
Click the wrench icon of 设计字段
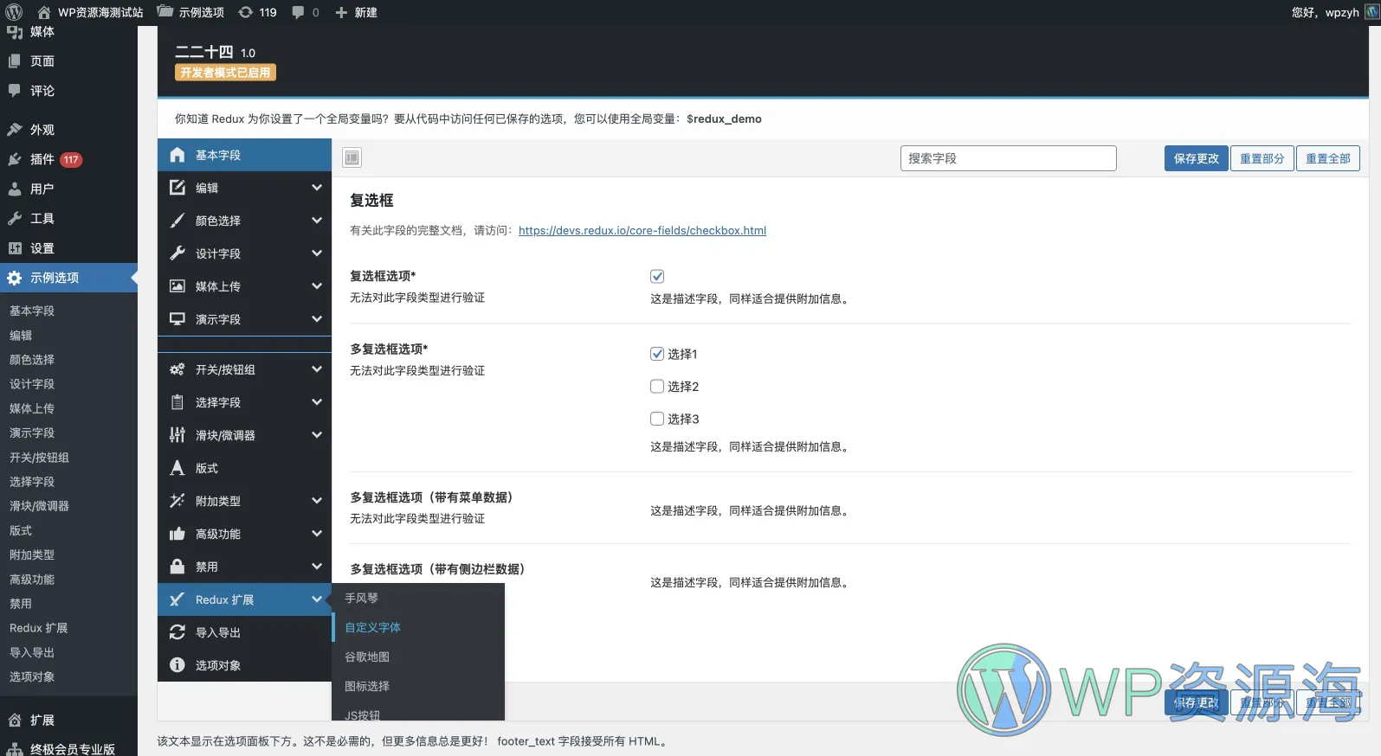pyautogui.click(x=177, y=253)
